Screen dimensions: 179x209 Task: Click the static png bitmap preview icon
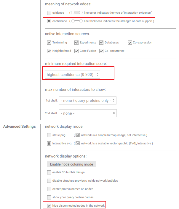pyautogui.click(x=78, y=135)
